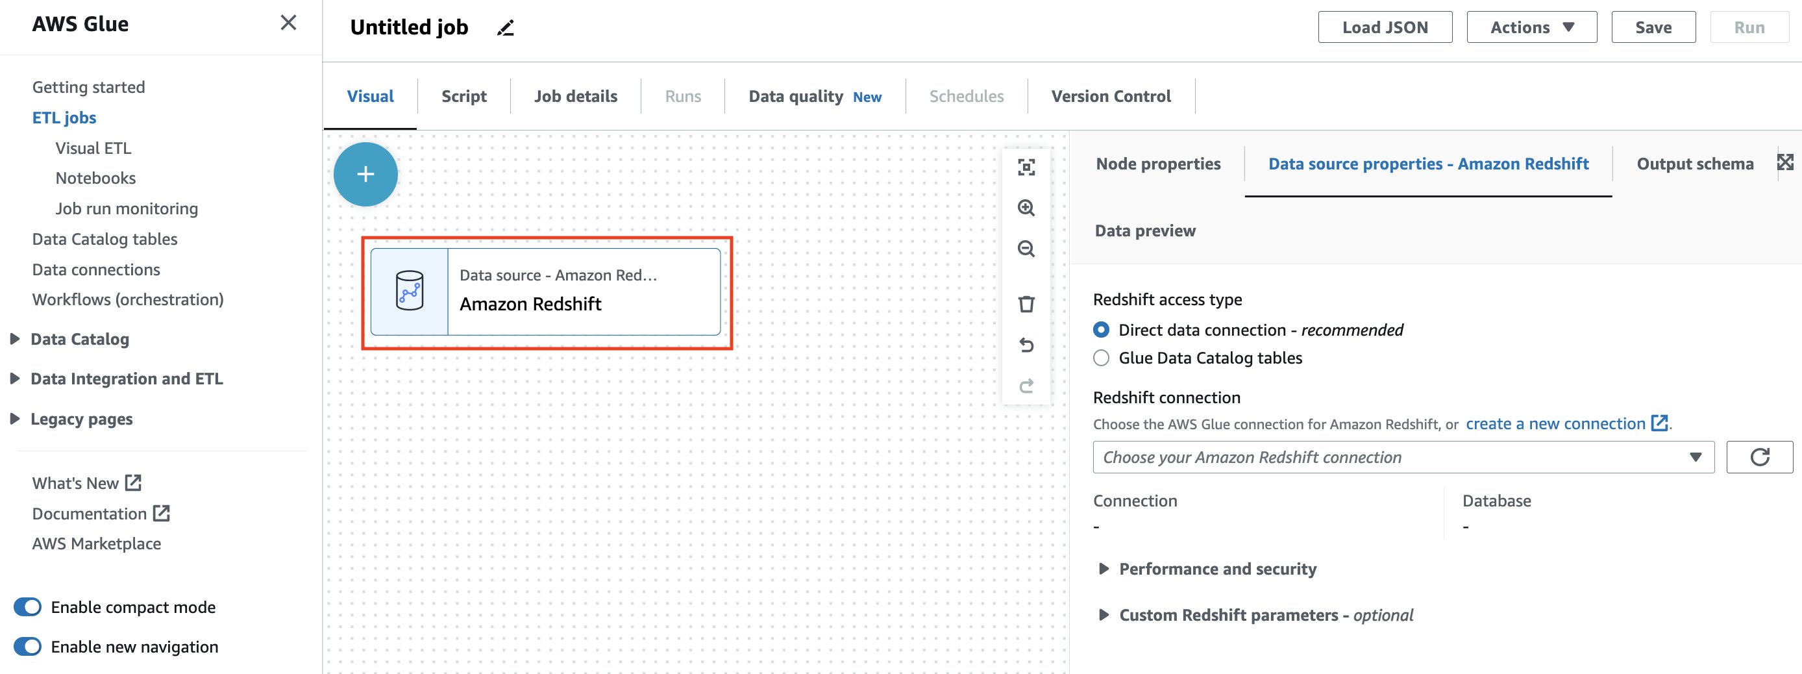Select Glue Data Catalog tables radio option
Screen dimensions: 1802x674
coord(1101,358)
